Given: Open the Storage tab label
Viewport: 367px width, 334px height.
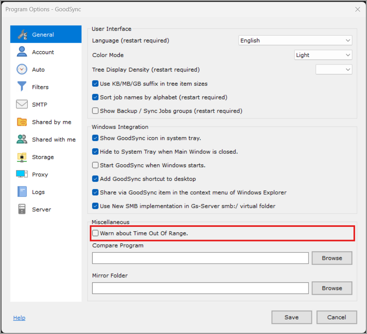Looking at the screenshot, I should (43, 157).
